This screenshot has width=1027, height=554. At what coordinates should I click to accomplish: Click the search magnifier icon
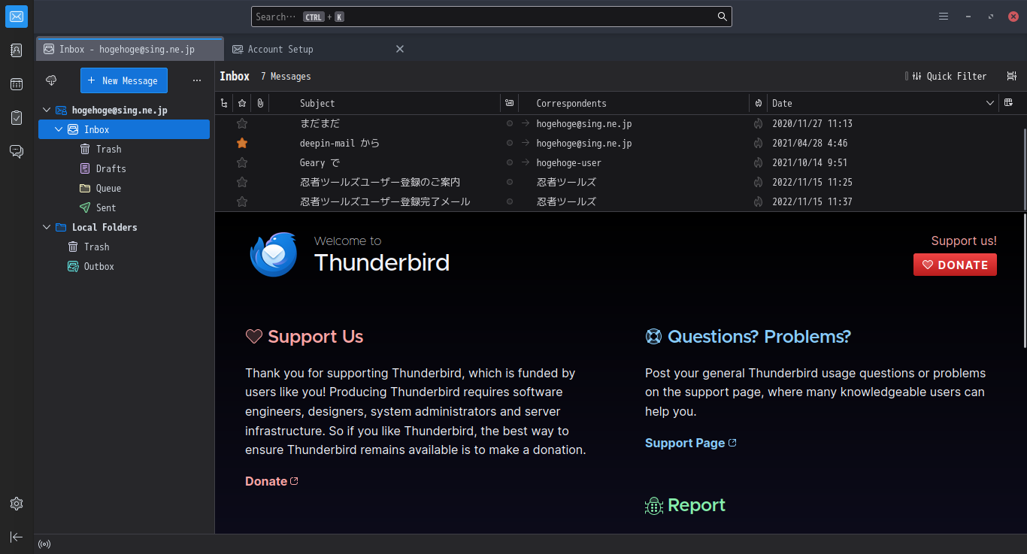(723, 17)
